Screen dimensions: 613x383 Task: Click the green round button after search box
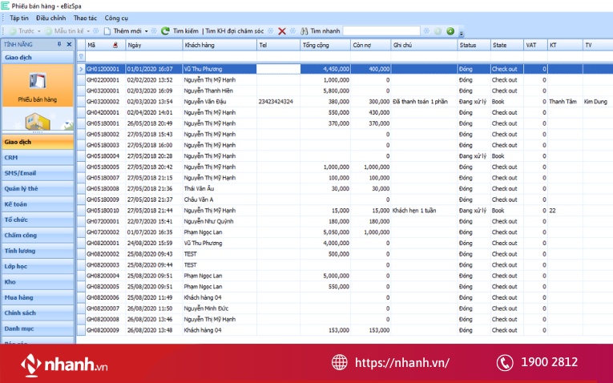[x=450, y=31]
